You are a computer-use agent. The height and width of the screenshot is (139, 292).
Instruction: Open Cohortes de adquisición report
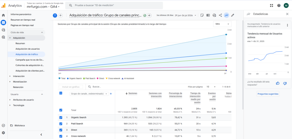coord(30,65)
